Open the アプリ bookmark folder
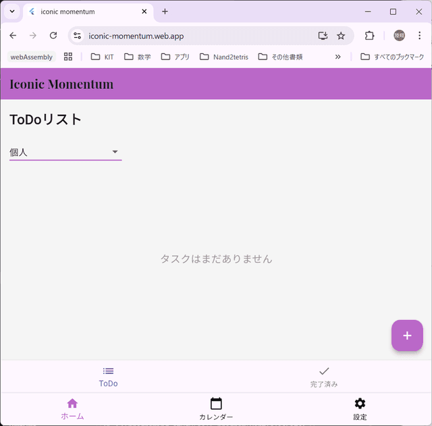The height and width of the screenshot is (426, 432). point(175,57)
